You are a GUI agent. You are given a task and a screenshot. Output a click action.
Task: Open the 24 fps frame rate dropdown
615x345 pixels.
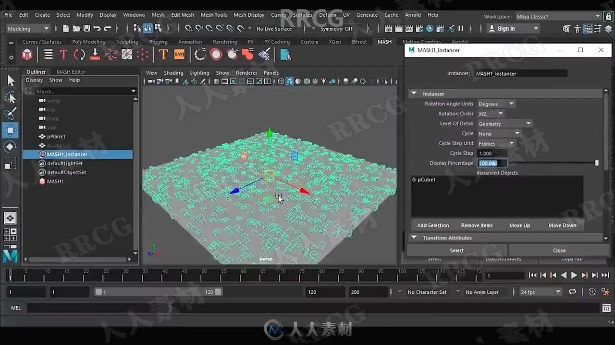click(x=541, y=292)
